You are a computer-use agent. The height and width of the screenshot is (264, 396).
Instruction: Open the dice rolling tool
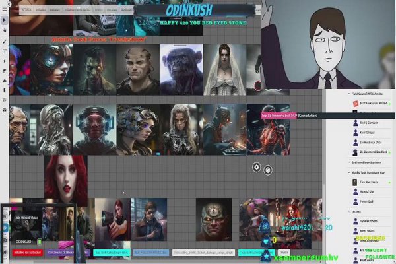coord(5,100)
